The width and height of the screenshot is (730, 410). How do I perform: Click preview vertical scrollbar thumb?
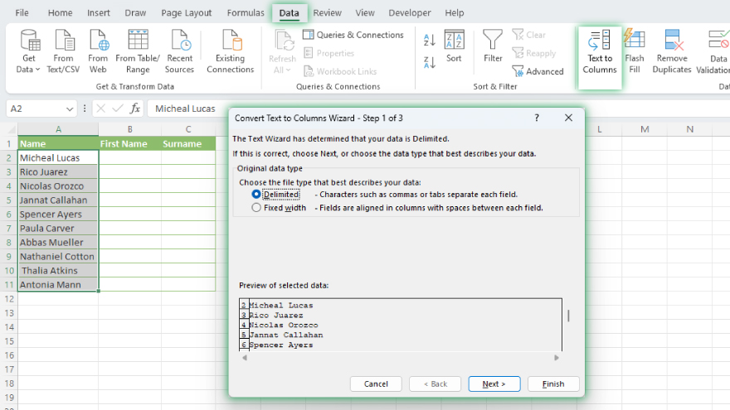coord(568,316)
